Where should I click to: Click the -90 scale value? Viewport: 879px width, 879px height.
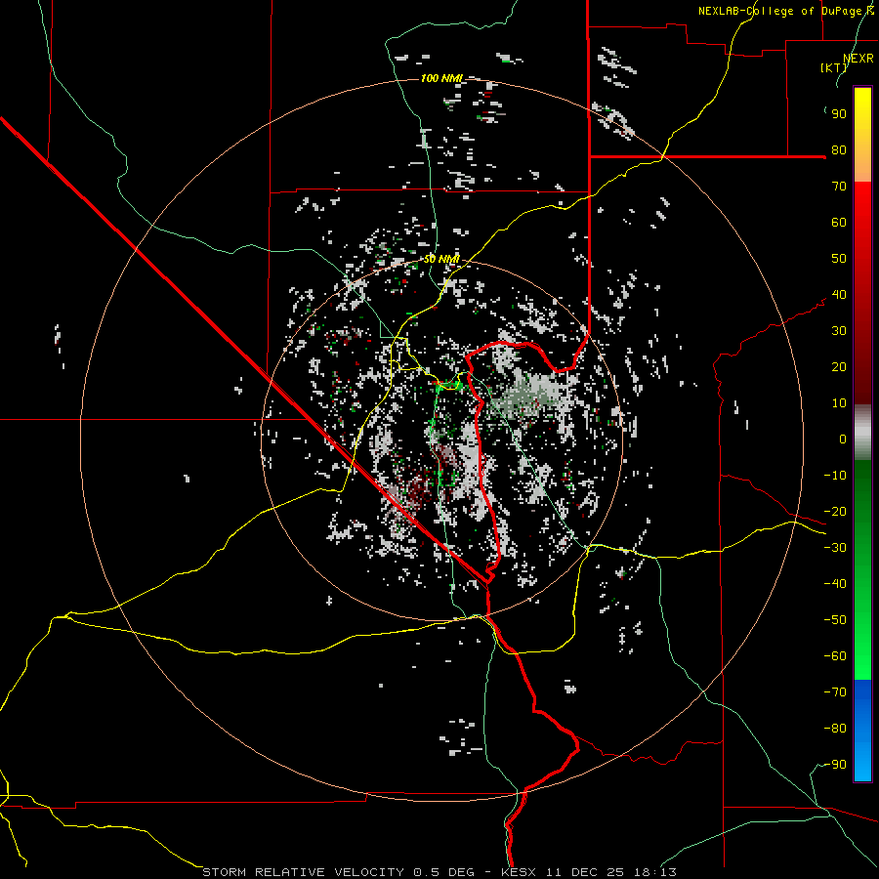(835, 765)
